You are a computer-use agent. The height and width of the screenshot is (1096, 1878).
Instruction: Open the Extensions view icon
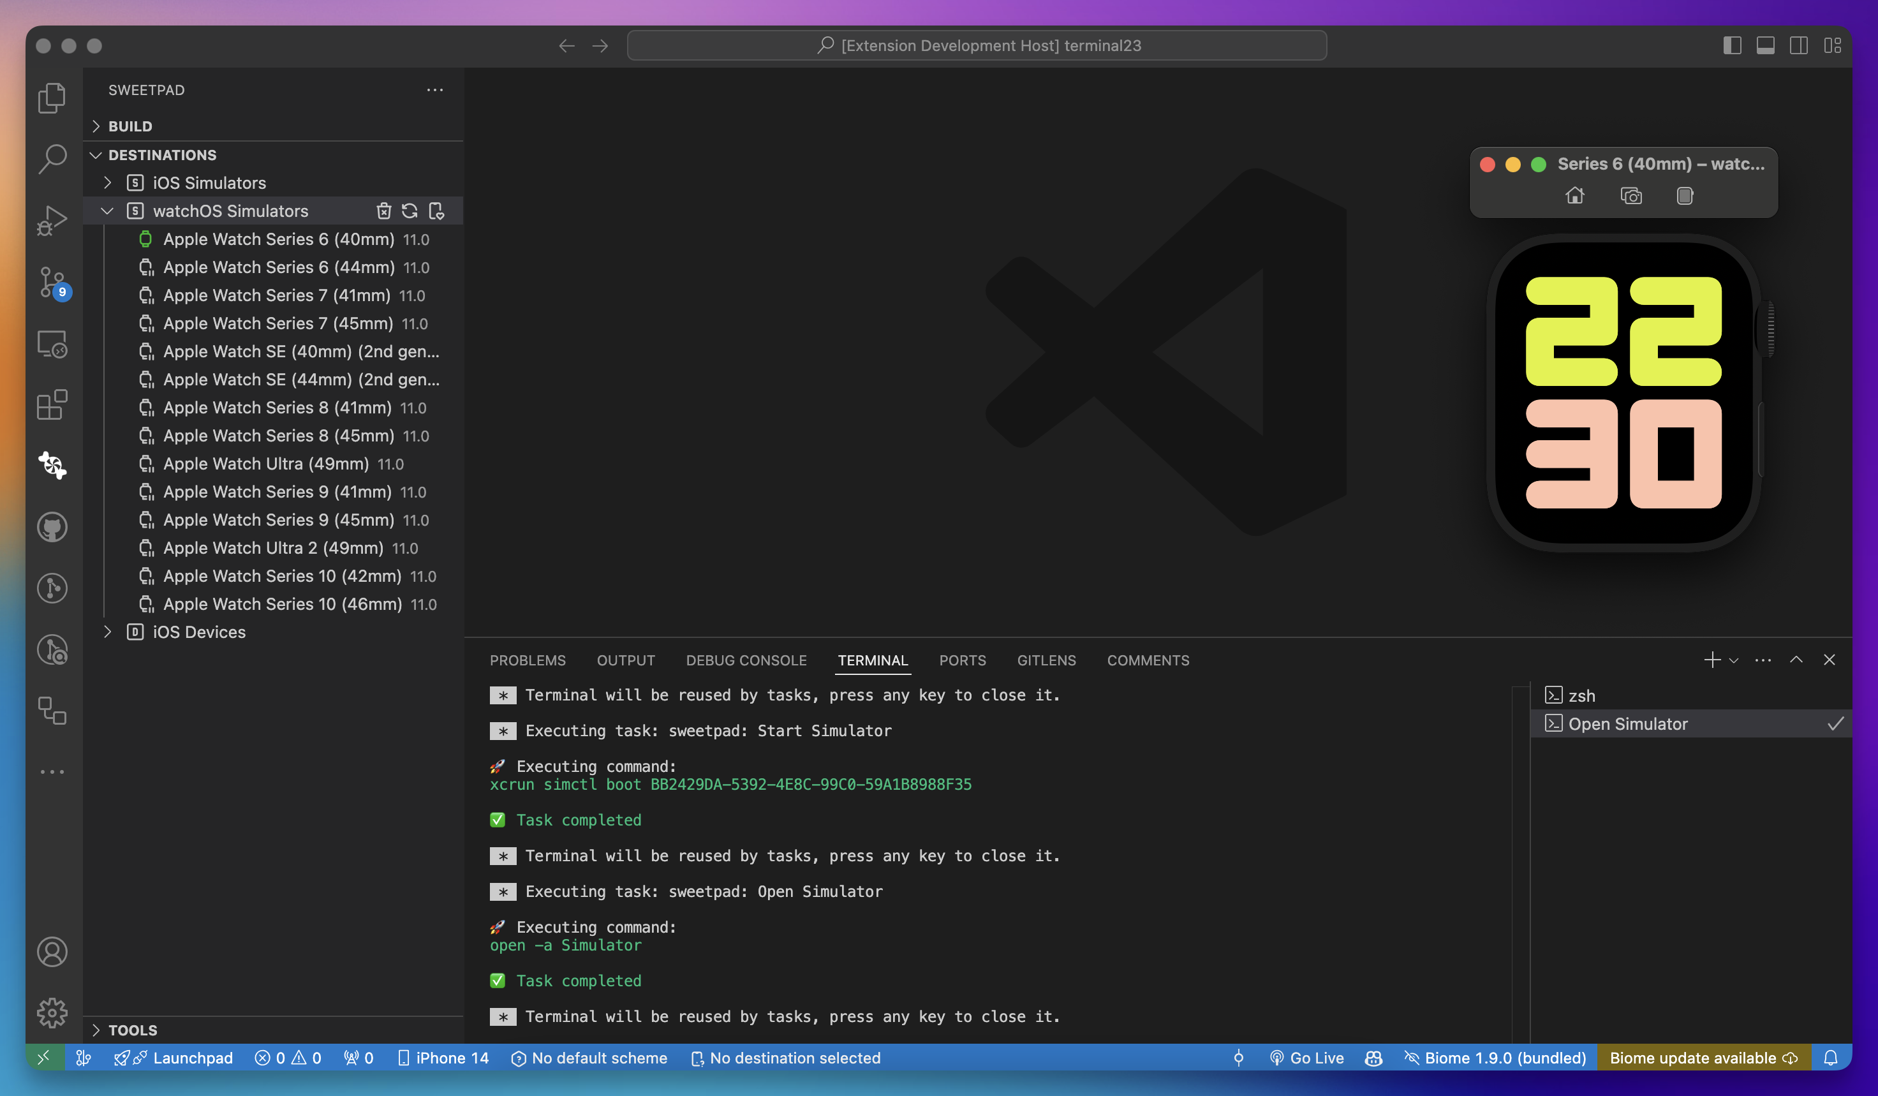52,404
